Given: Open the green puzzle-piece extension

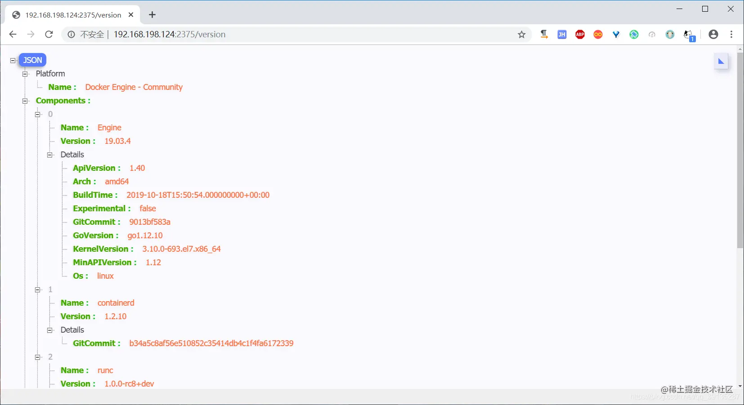Looking at the screenshot, I should (x=634, y=35).
